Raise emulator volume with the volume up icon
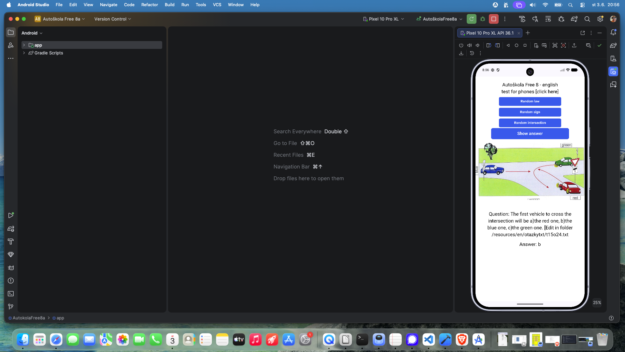 point(469,45)
